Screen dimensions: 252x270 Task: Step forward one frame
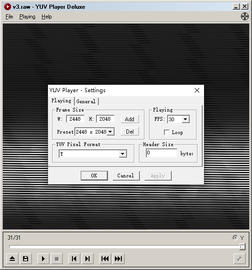click(x=88, y=258)
